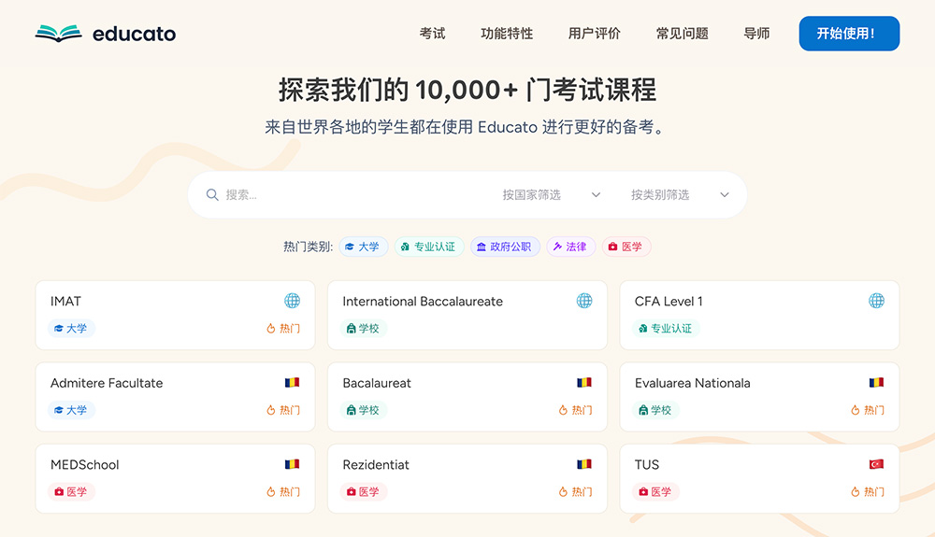The image size is (935, 537).
Task: Go to 用户评价 in navigation
Action: [594, 34]
